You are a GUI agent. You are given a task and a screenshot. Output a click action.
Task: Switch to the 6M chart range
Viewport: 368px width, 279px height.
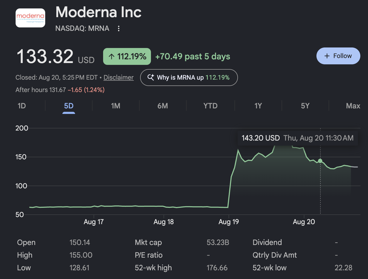(163, 106)
